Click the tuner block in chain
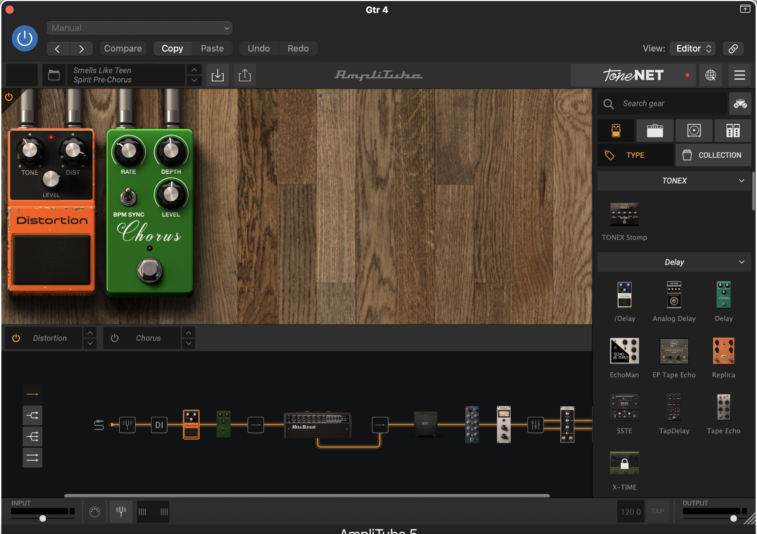757x534 pixels. tap(127, 425)
